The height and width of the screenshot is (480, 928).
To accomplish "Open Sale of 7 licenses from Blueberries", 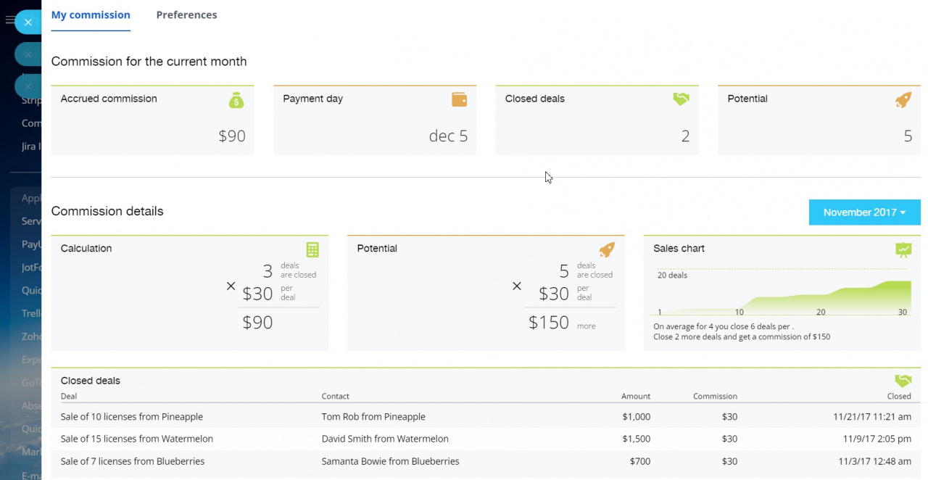I will click(x=133, y=461).
